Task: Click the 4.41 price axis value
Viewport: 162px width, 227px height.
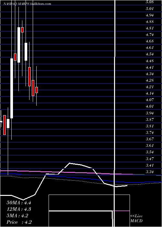Action: tap(150, 67)
